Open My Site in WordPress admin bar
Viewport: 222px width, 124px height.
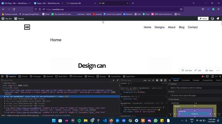(7, 19)
